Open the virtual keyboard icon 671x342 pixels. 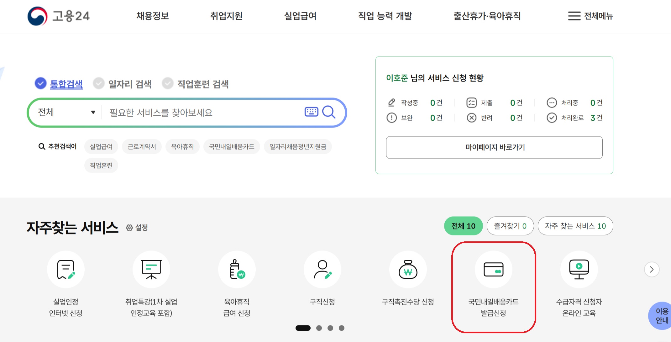(x=311, y=112)
